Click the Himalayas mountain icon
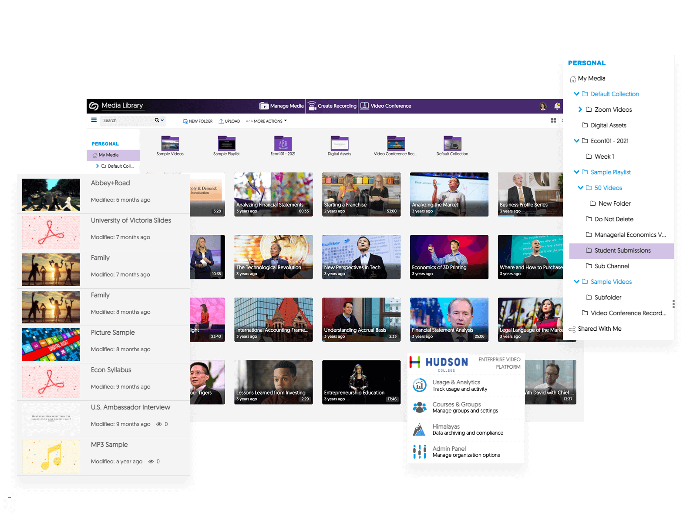Viewport: 683px width, 519px height. coord(419,429)
